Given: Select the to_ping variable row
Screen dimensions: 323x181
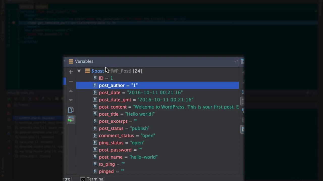Looking at the screenshot, I should 157,164.
